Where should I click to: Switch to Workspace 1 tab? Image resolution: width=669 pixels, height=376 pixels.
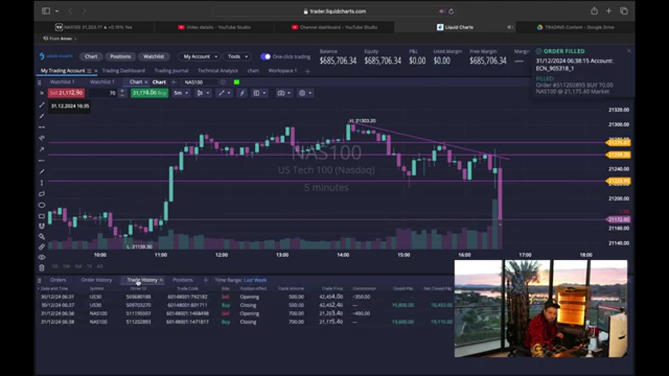click(x=282, y=70)
